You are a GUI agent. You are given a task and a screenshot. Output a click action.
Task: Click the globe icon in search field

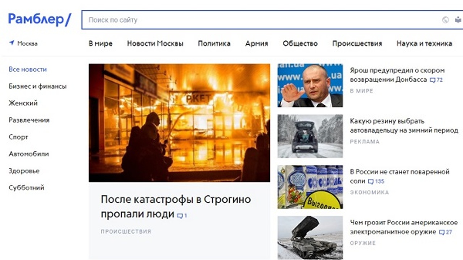coord(446,20)
